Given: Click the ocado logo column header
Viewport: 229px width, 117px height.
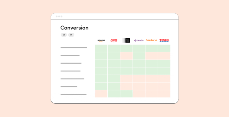Looking at the screenshot, I should (139, 40).
